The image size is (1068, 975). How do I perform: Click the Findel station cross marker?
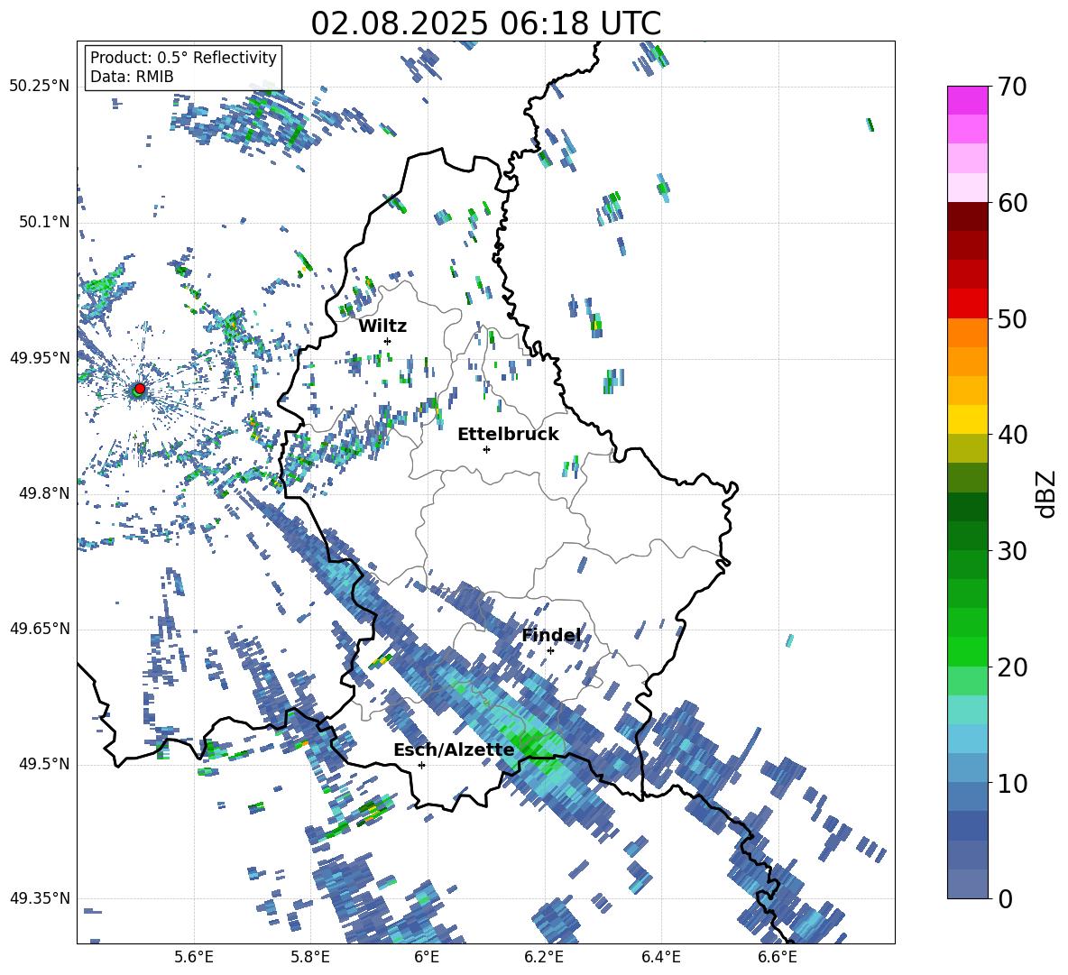[x=550, y=650]
